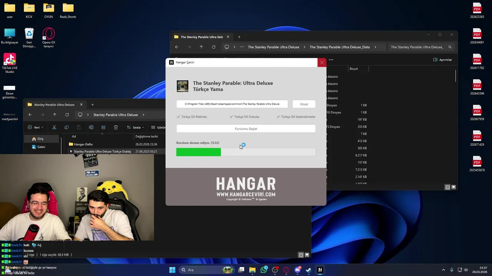Open Discord from the taskbar

click(298, 270)
